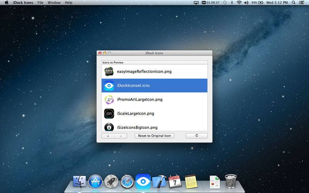This screenshot has height=193, width=309.
Task: Open the Help menu
Action: click(69, 3)
